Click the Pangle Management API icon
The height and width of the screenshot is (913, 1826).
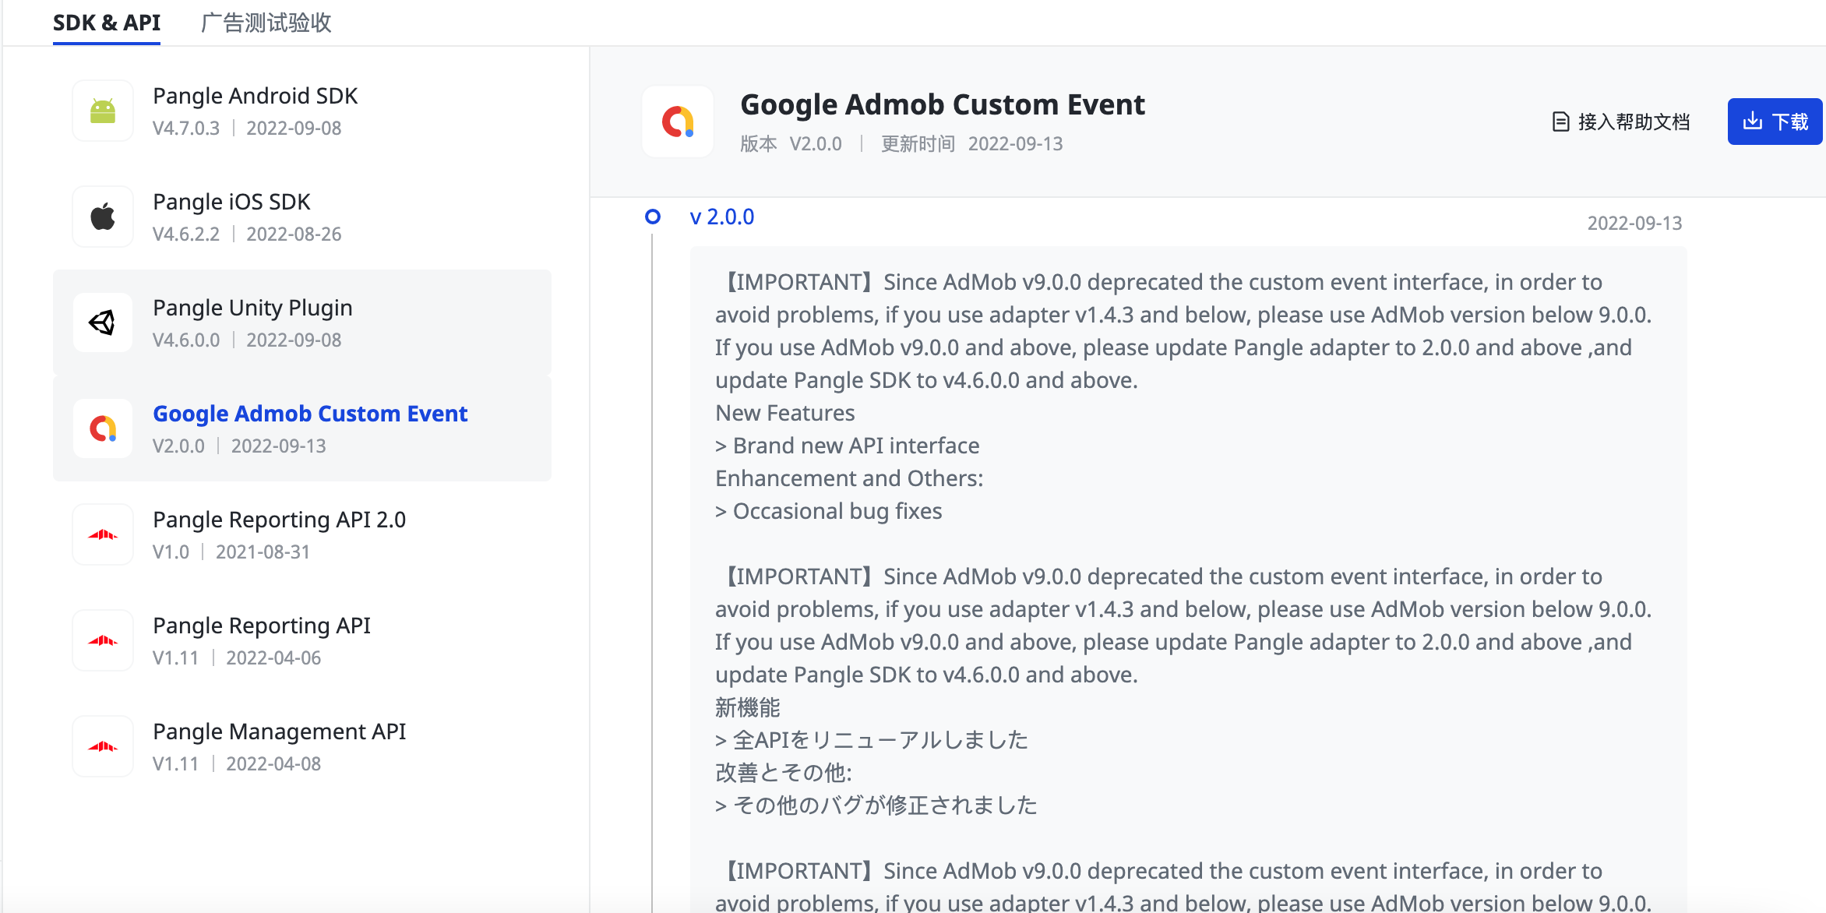tap(103, 746)
